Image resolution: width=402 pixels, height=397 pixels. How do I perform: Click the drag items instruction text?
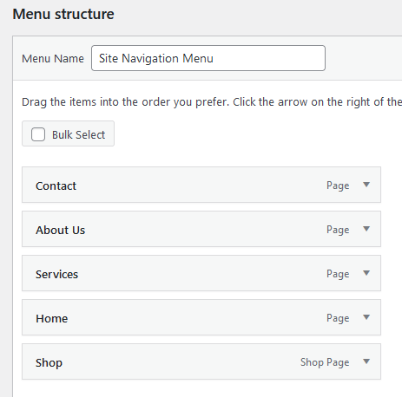coord(212,102)
